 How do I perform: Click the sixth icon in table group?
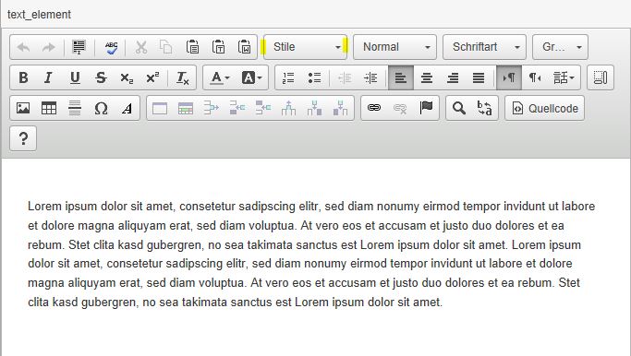(x=288, y=108)
